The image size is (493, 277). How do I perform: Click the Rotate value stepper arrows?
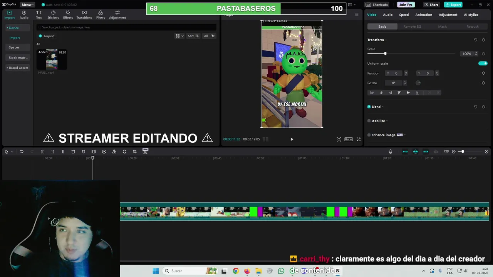point(404,83)
